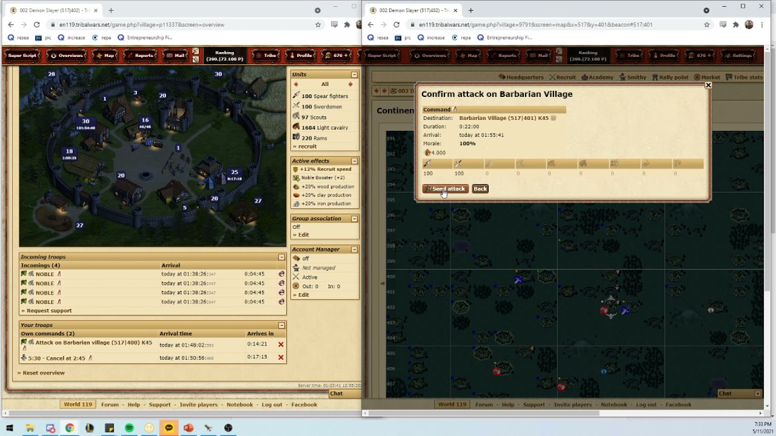Open new tab in left browser window

[111, 10]
